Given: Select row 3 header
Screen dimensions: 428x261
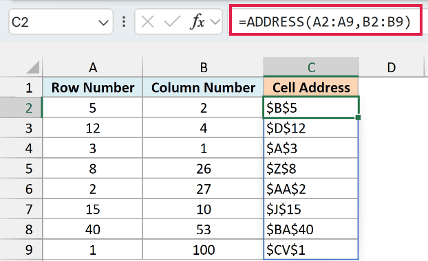Looking at the screenshot, I should click(x=21, y=128).
